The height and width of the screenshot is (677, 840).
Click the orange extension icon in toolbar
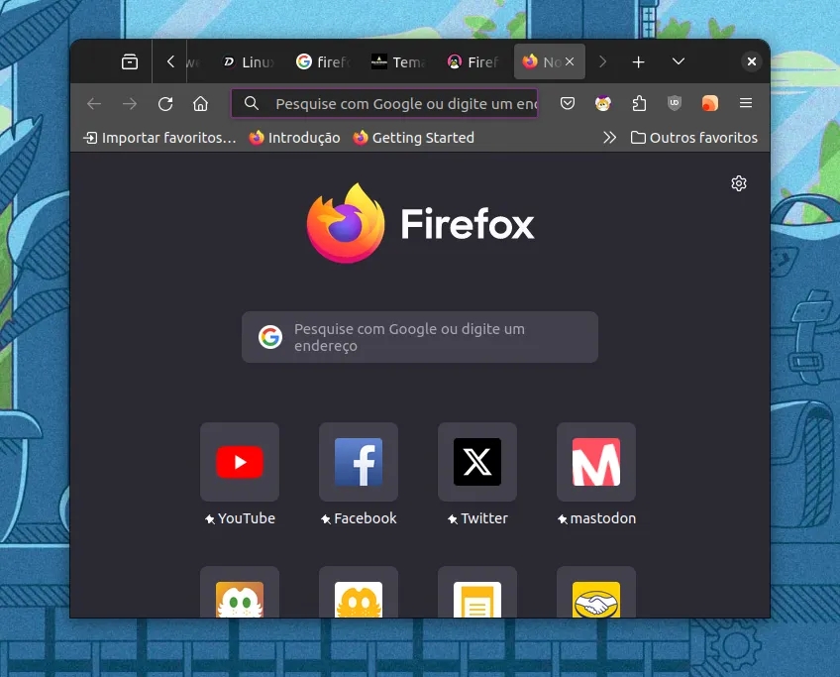point(710,103)
